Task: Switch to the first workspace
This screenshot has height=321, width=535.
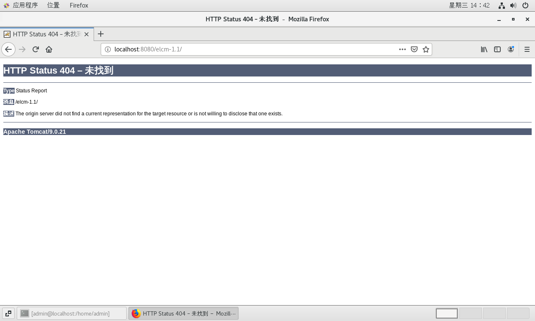Action: click(447, 313)
